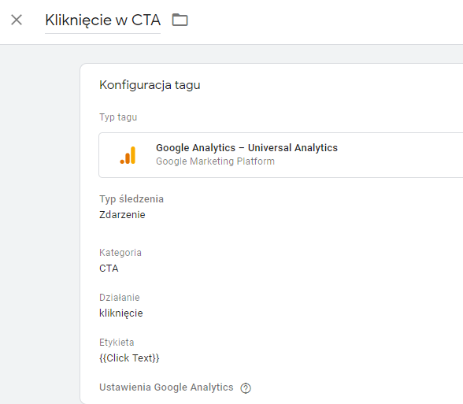Image resolution: width=463 pixels, height=404 pixels.
Task: Select the Google Analytics – Universal Analytics tag type
Action: point(281,155)
